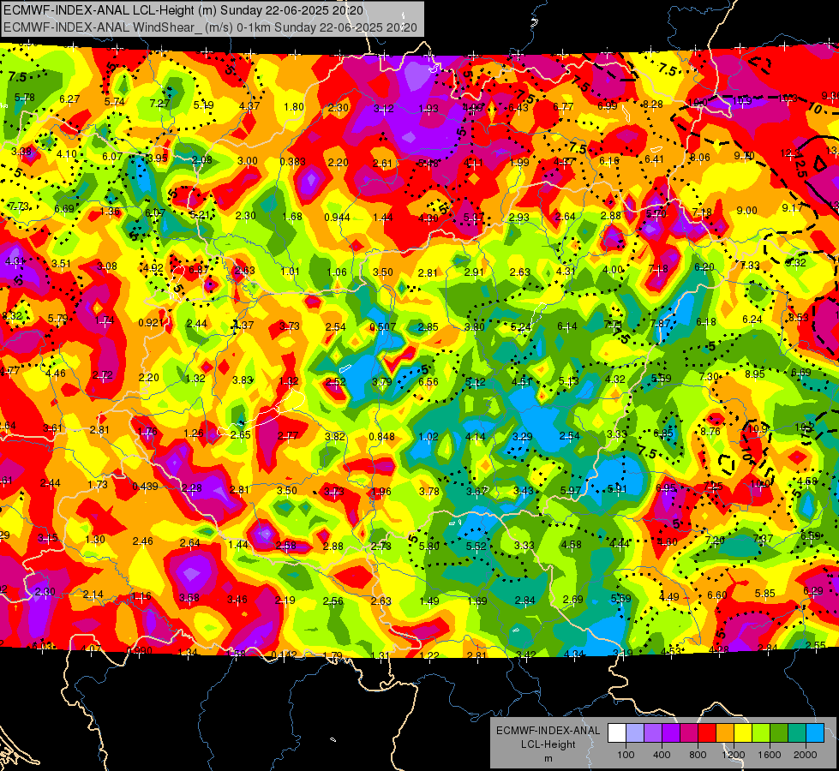Click the magenta legend color swatch
The width and height of the screenshot is (839, 771).
[689, 732]
